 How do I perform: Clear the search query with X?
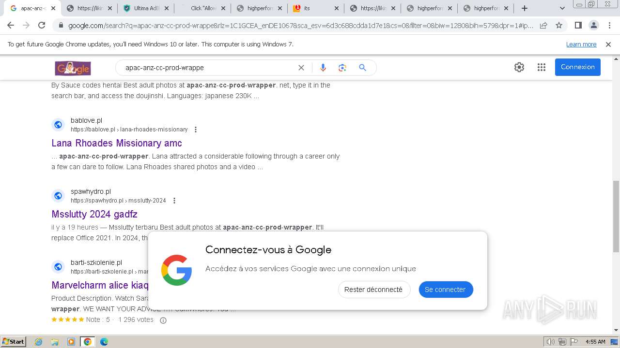301,68
